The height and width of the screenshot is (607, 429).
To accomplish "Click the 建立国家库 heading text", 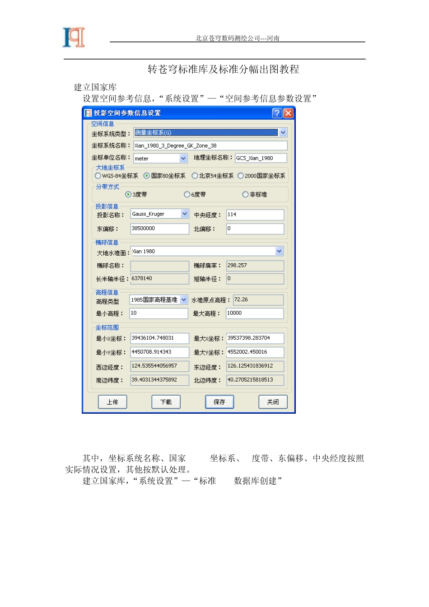I will [x=95, y=87].
